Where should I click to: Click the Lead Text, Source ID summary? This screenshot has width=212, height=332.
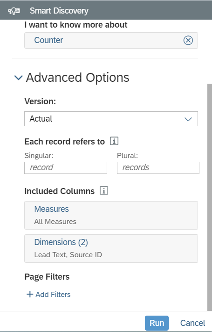(68, 255)
